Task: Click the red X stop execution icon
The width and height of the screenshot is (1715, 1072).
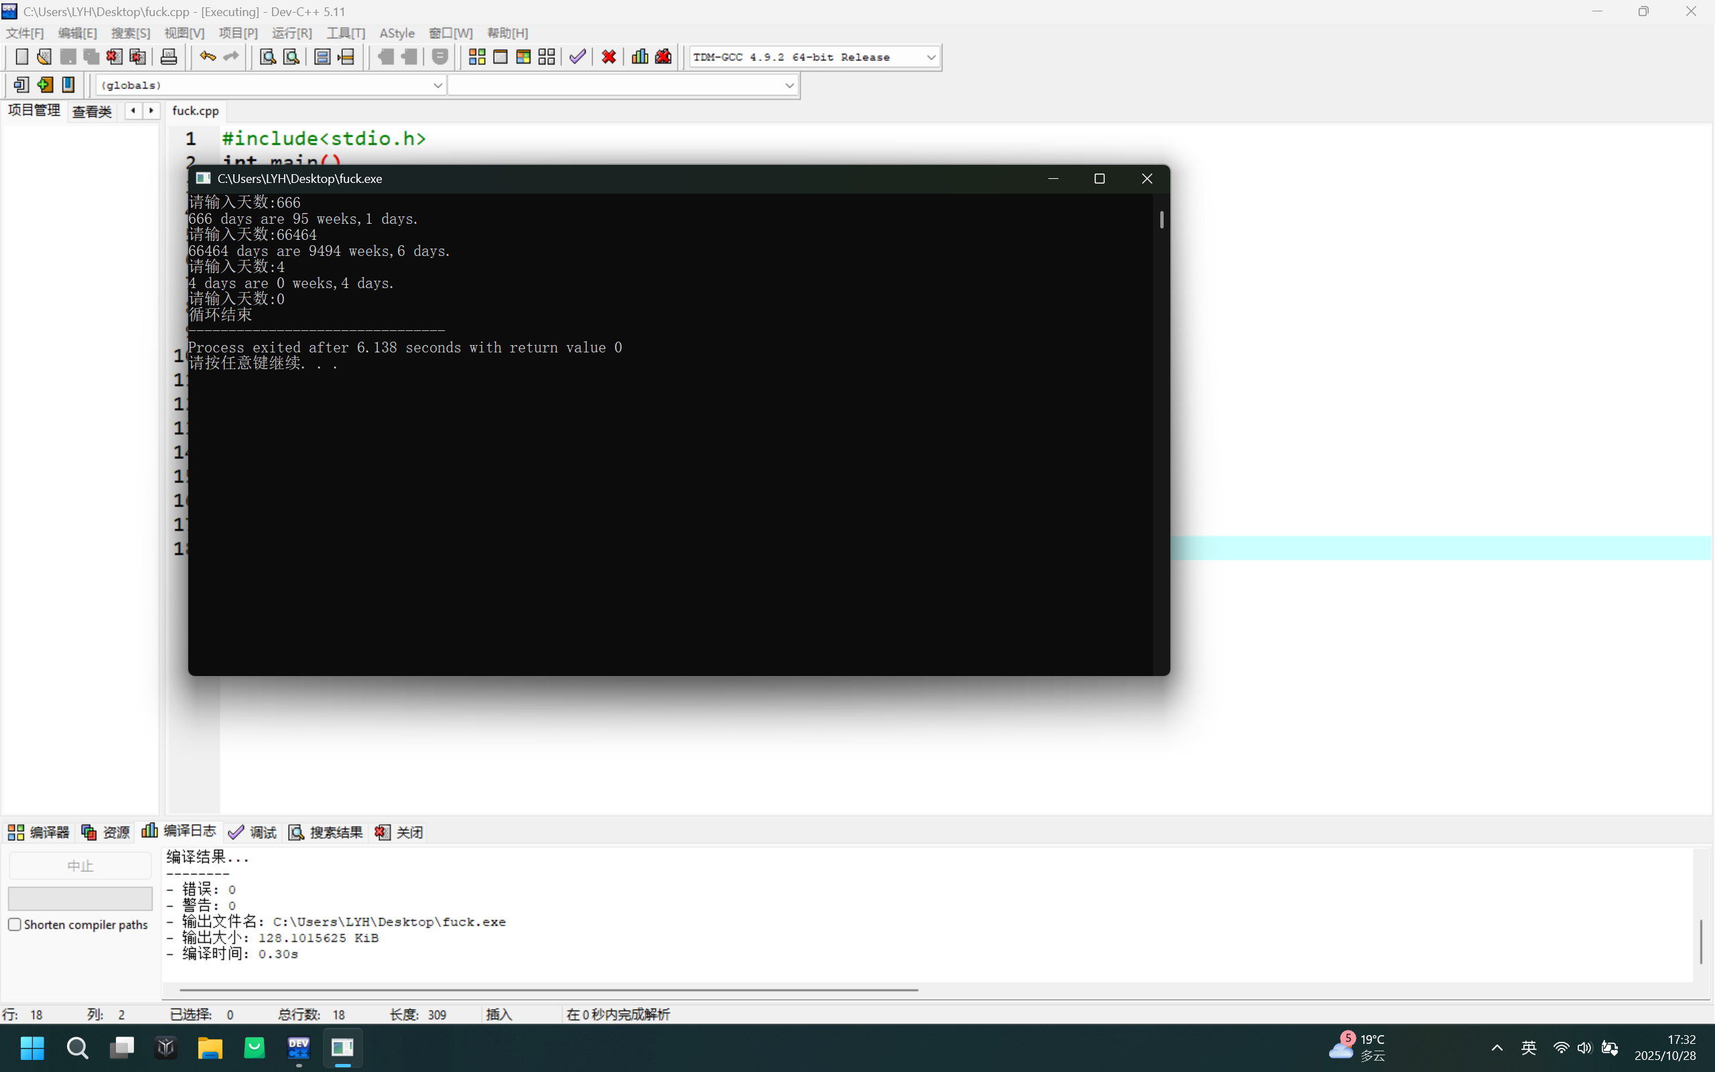Action: point(609,57)
